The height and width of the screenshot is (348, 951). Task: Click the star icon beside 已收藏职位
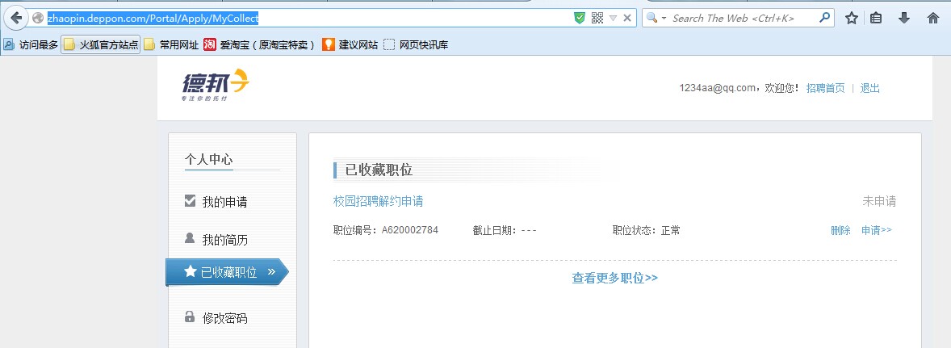coord(190,271)
